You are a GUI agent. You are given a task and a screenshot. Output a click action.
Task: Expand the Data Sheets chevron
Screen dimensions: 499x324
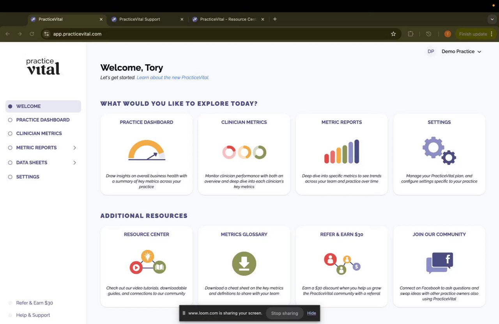[x=74, y=162]
